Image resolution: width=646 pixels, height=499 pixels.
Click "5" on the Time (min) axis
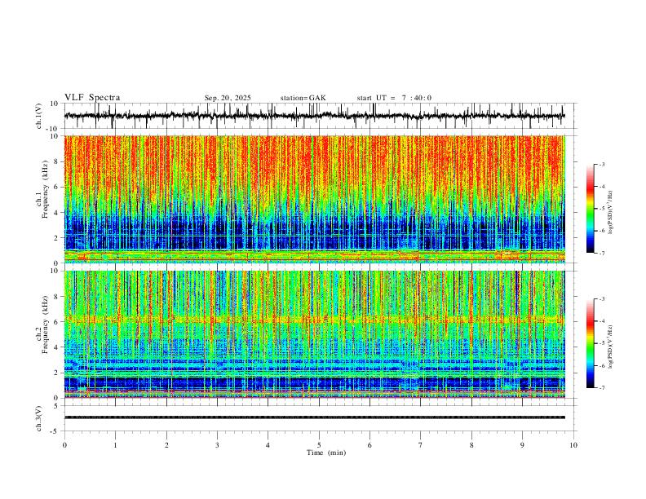tap(319, 445)
